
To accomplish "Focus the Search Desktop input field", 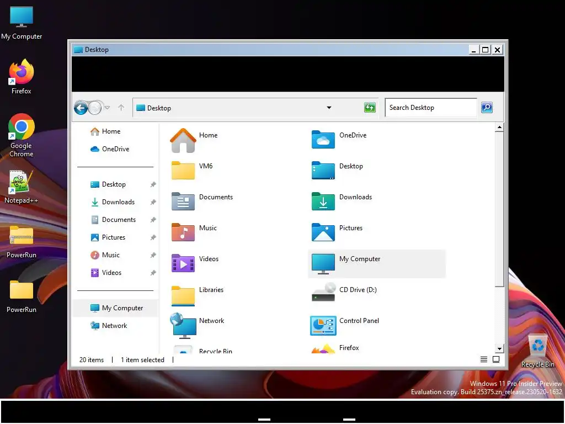I will tap(430, 108).
